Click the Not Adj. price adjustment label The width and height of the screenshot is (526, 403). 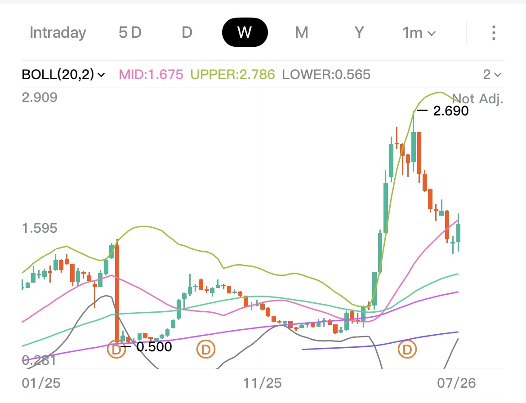(x=478, y=98)
